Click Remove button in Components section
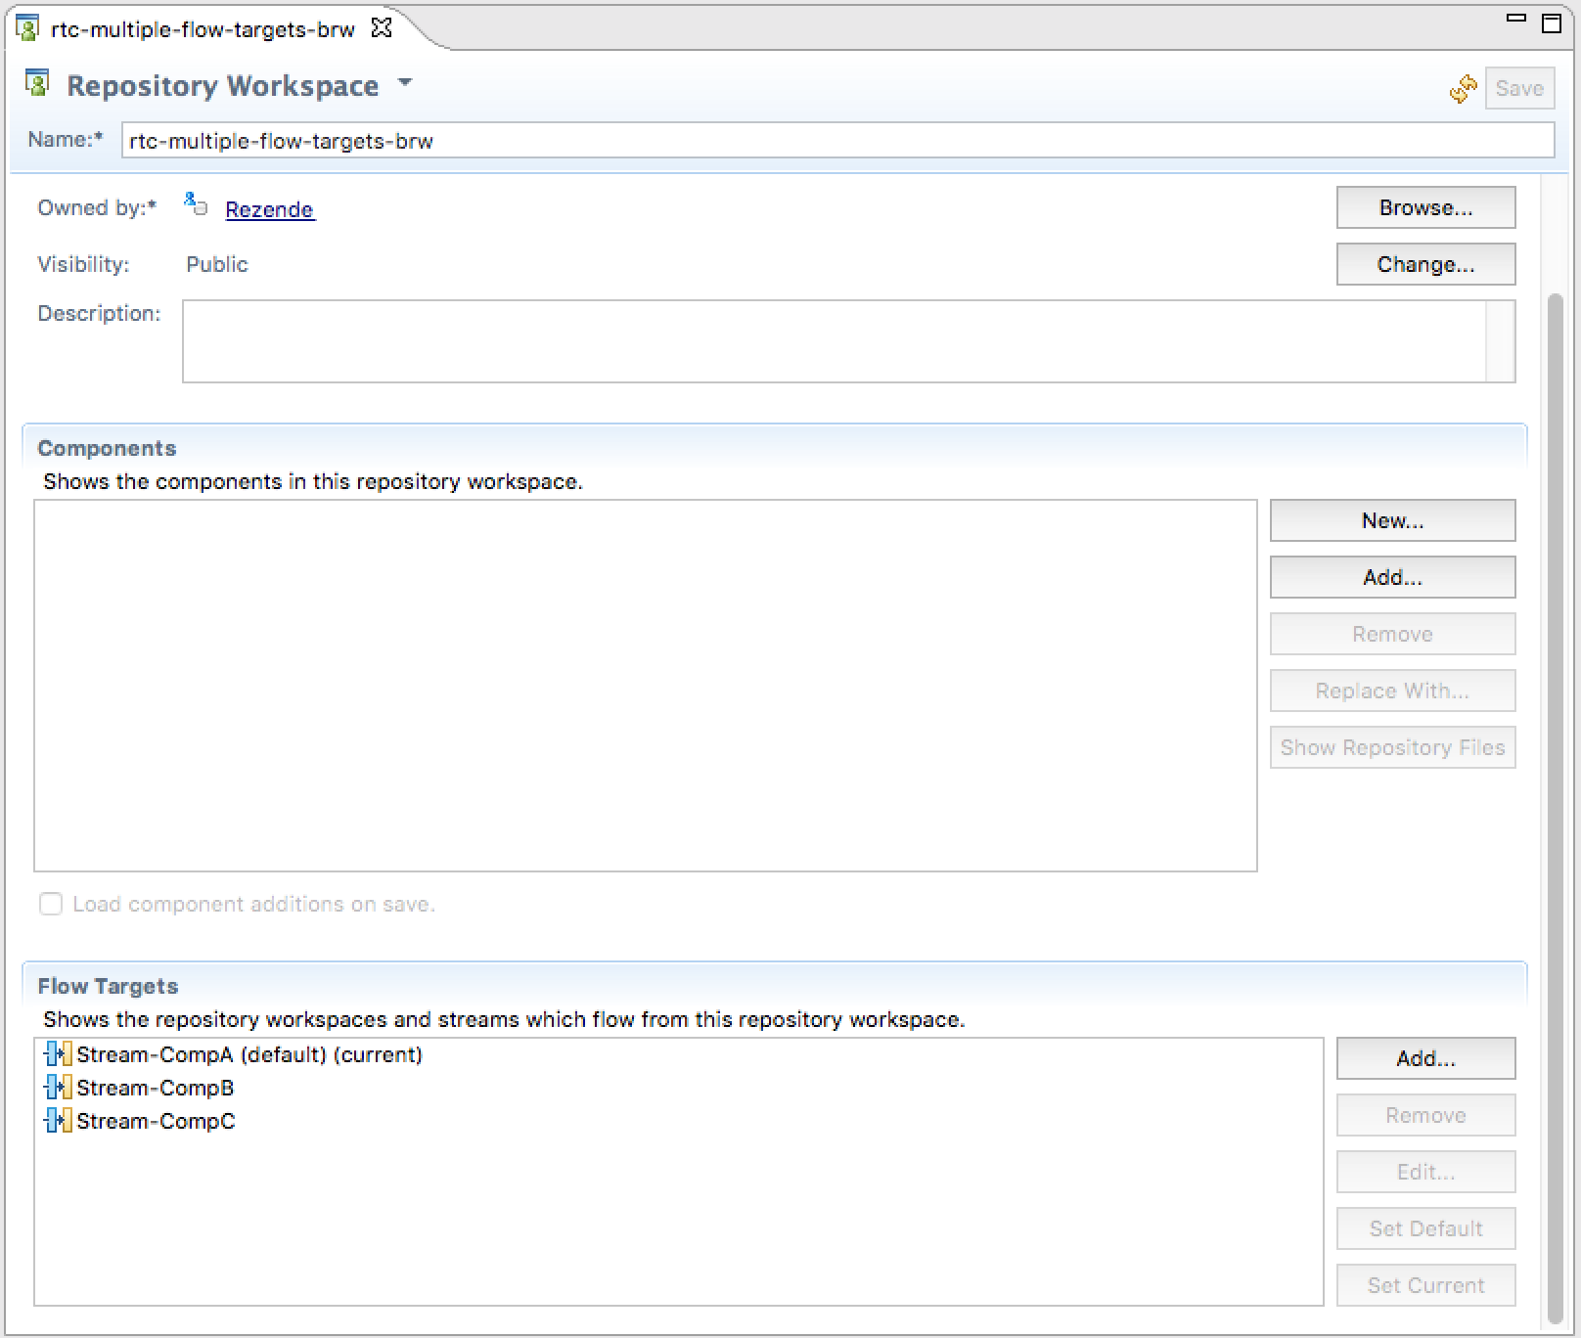The image size is (1581, 1338). click(1392, 634)
